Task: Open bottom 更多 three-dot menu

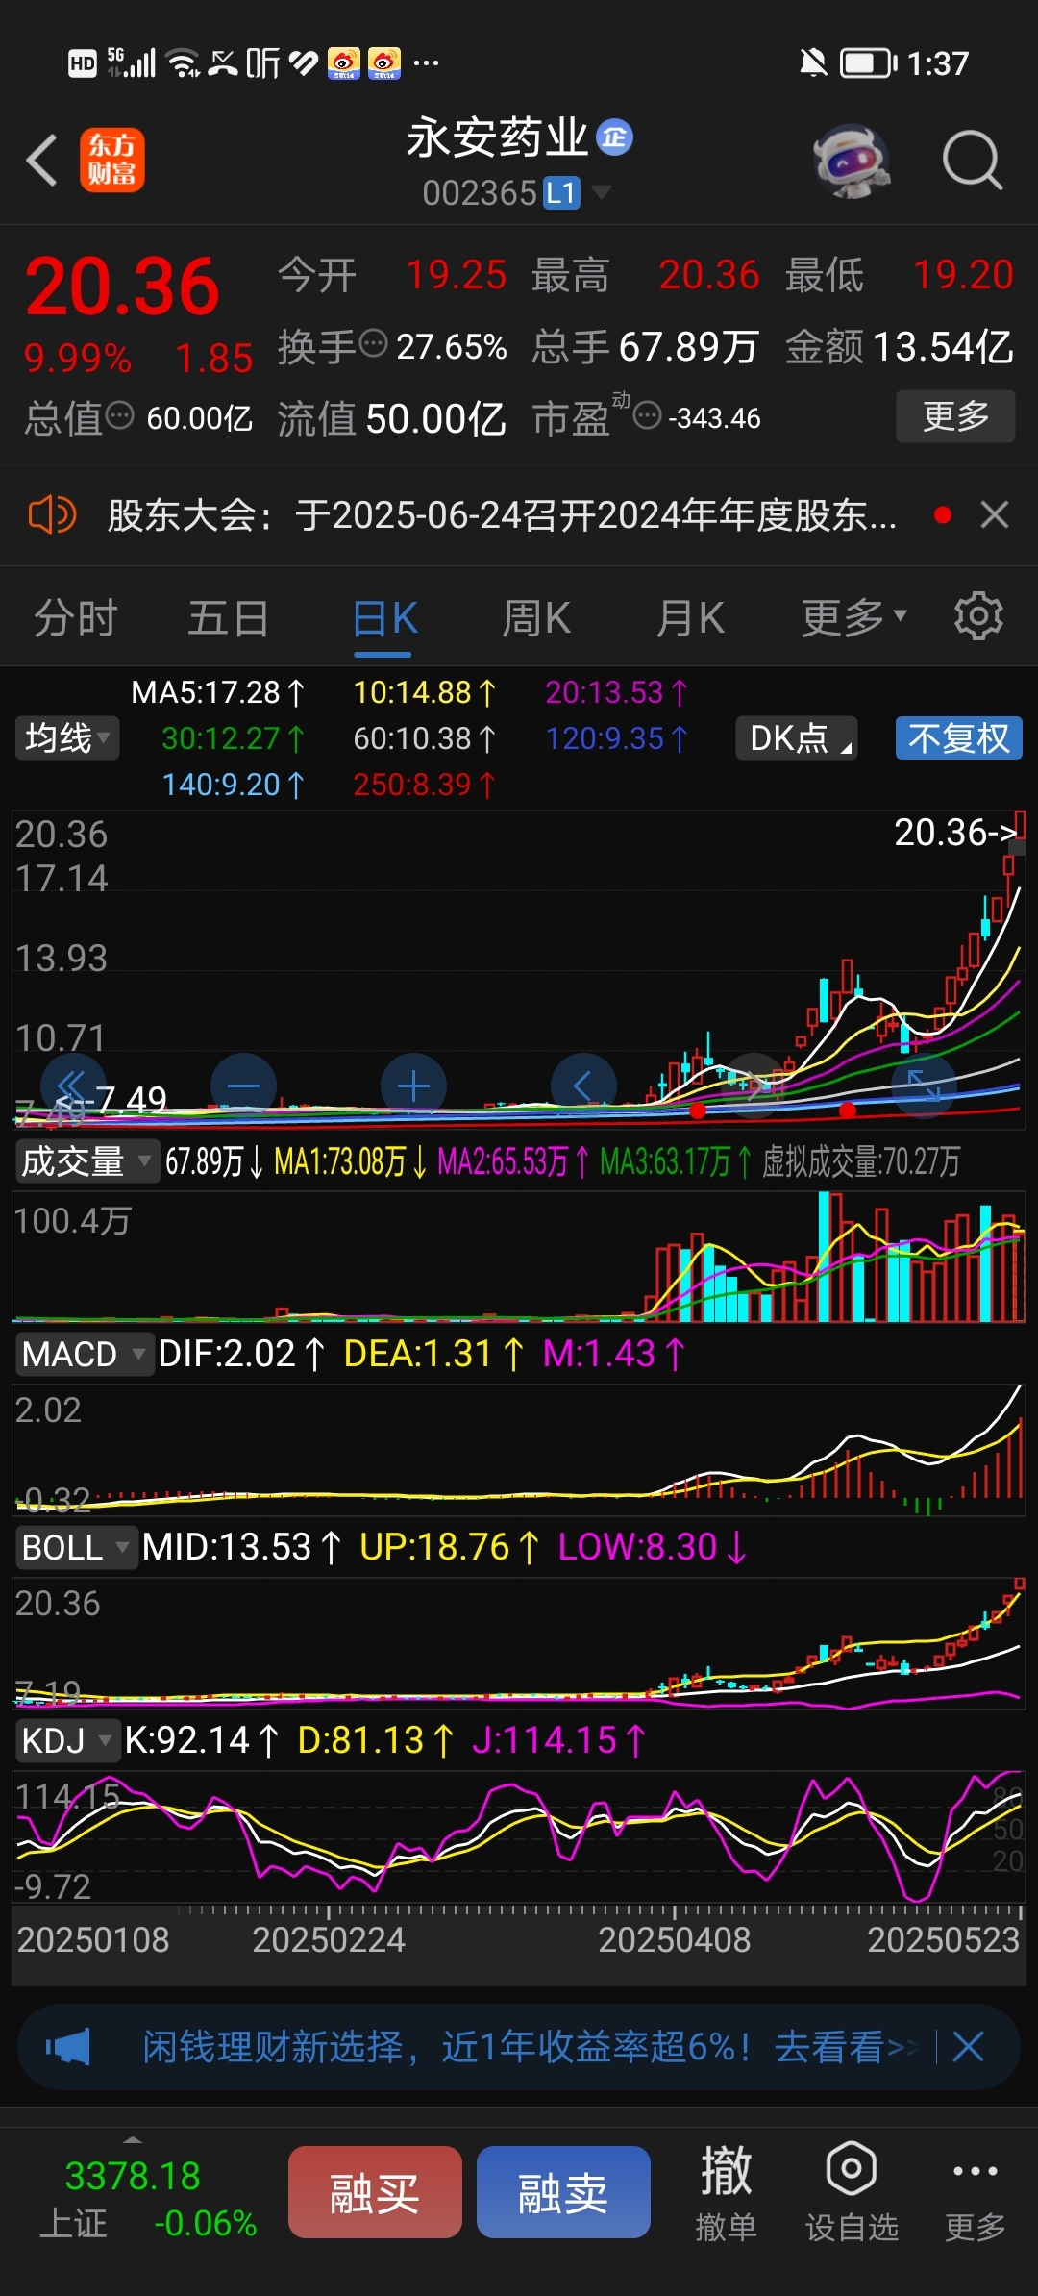Action: point(975,2194)
